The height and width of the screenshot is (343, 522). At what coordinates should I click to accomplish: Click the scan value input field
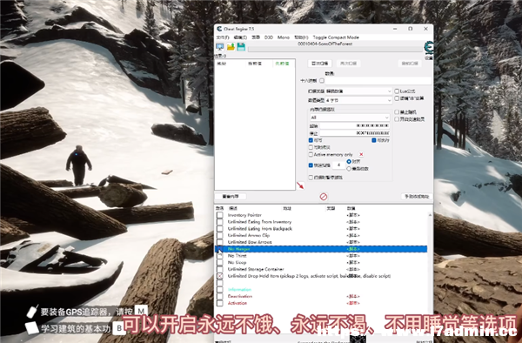point(378,81)
